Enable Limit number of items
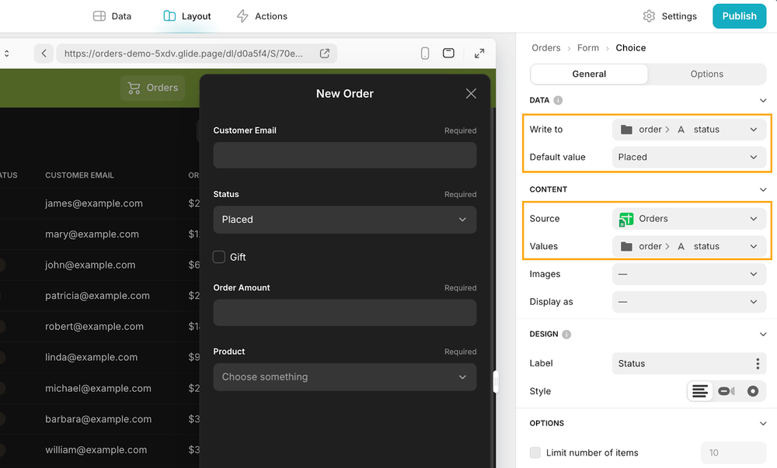Screen dimensions: 777x468 [x=535, y=452]
